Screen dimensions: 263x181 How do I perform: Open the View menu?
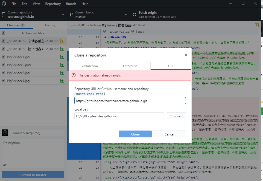click(x=36, y=4)
